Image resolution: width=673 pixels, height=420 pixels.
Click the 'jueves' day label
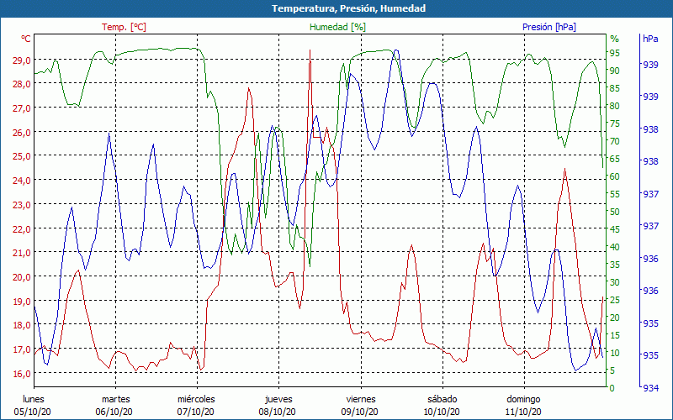(278, 400)
